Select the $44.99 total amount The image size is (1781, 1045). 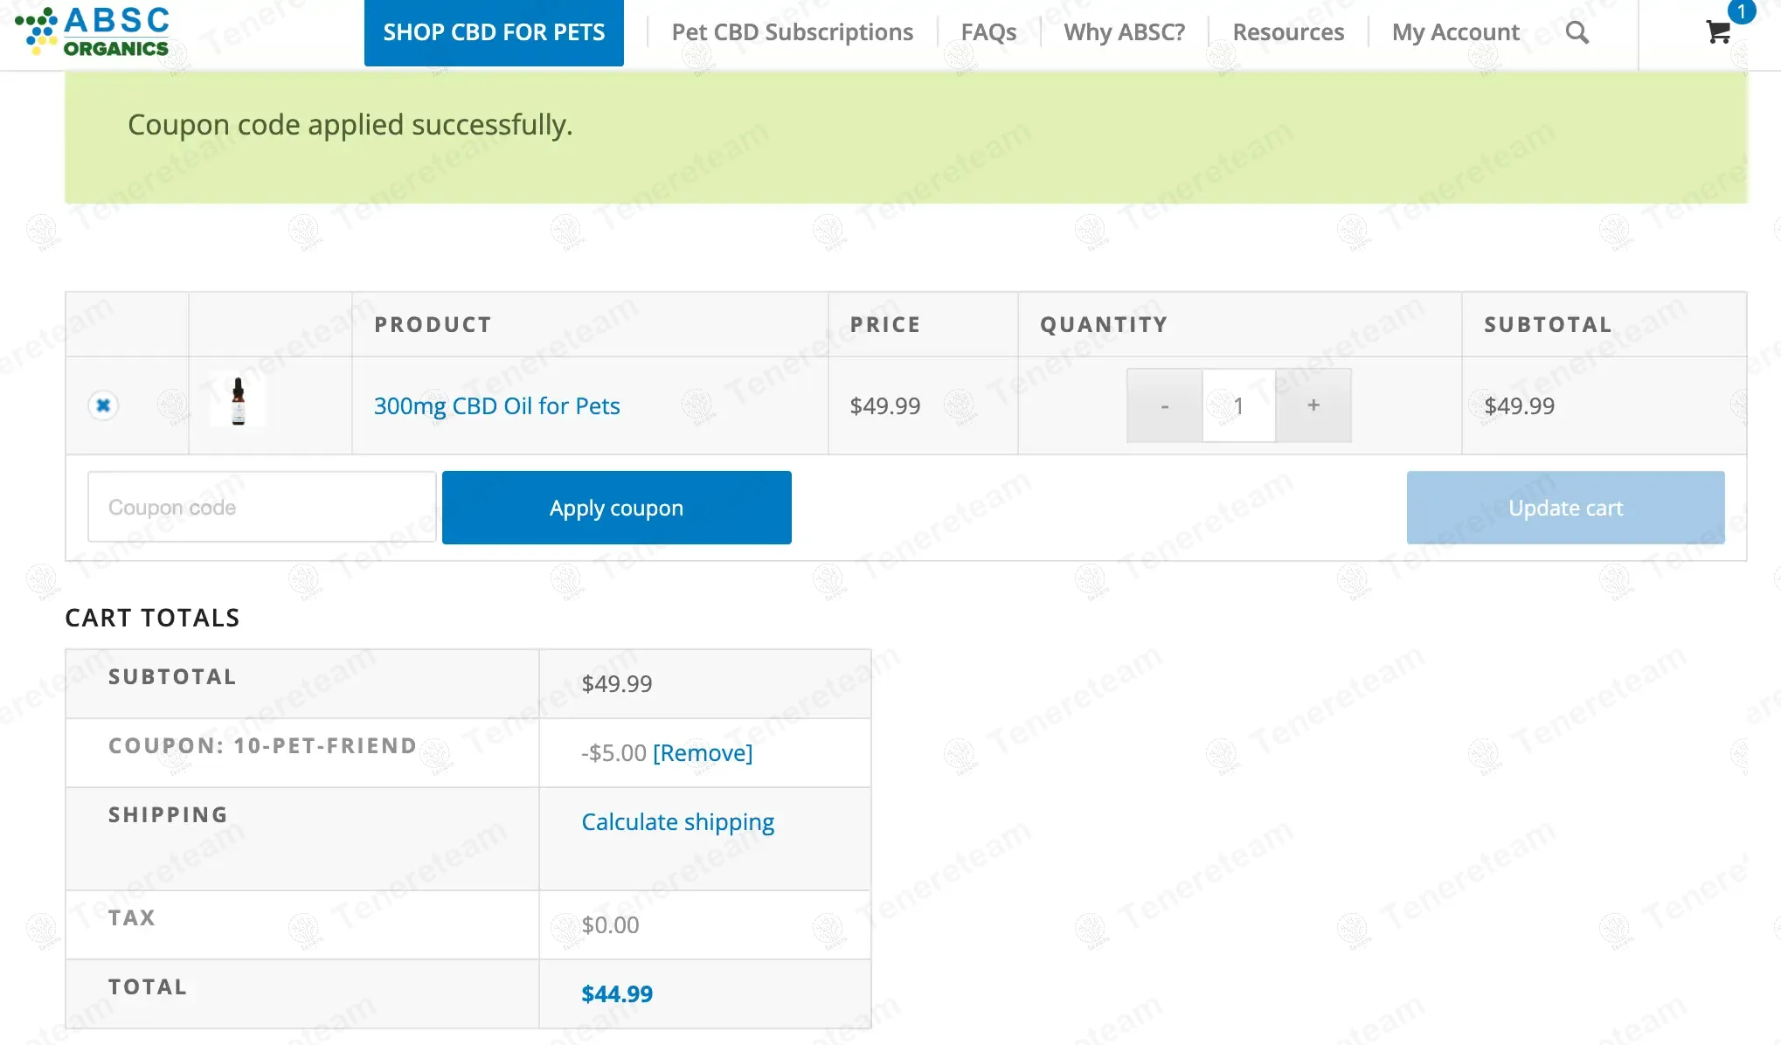click(x=617, y=993)
